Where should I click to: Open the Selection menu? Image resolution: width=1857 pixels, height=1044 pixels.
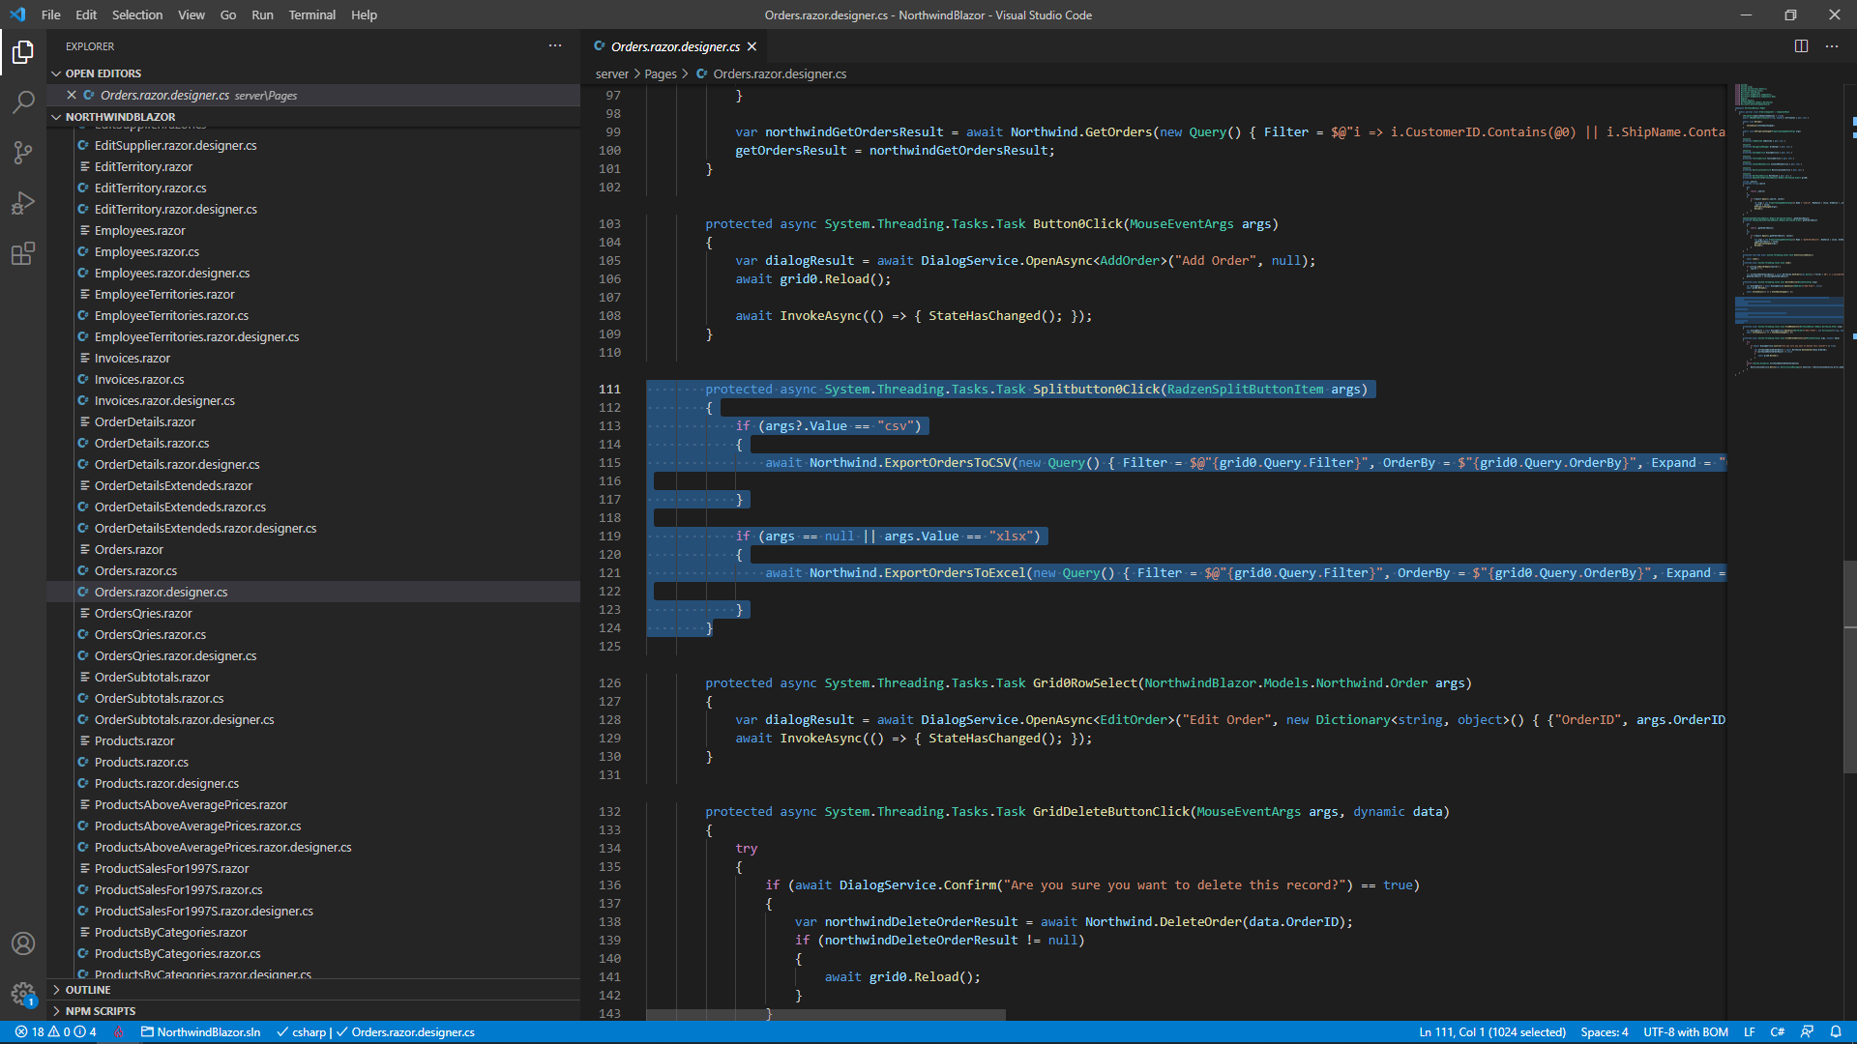click(137, 14)
